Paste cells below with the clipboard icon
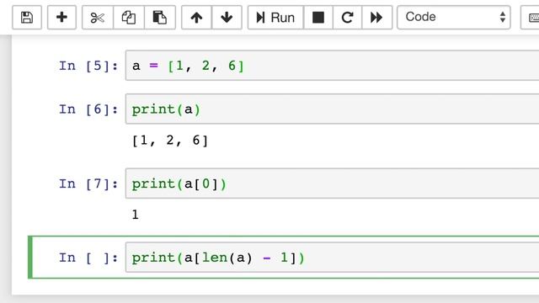The image size is (539, 303). tap(160, 18)
